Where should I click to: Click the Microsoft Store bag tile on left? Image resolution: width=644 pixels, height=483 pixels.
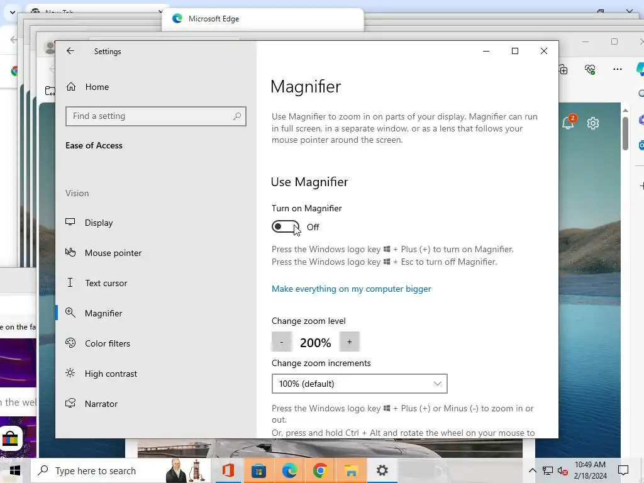10,438
